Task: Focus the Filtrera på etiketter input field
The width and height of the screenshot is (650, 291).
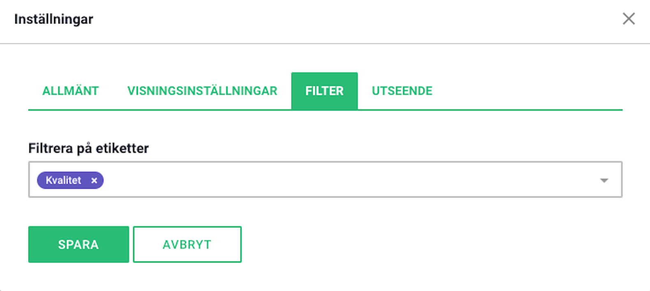Action: [325, 180]
